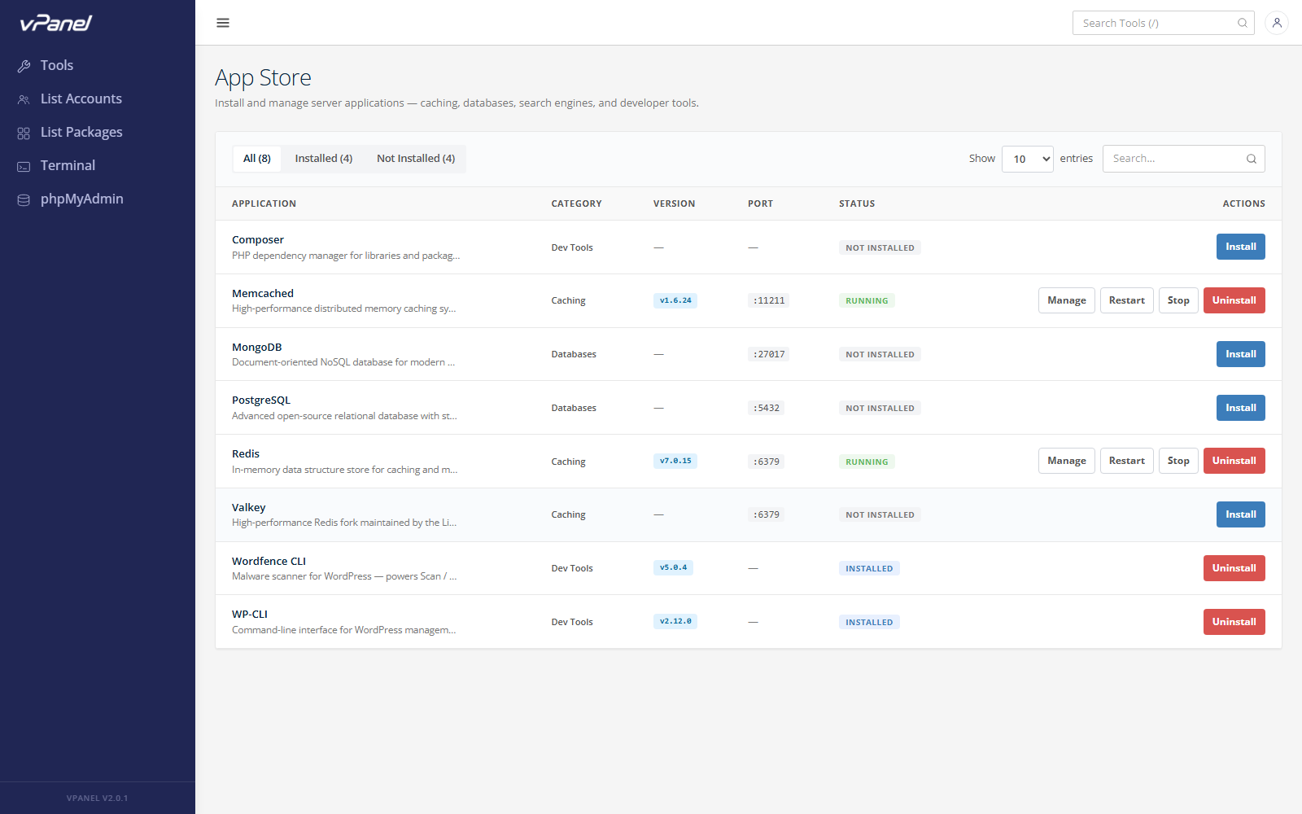Click WP-CLI version badge v2.12.0
Screen dimensions: 1302x814
[x=675, y=621]
